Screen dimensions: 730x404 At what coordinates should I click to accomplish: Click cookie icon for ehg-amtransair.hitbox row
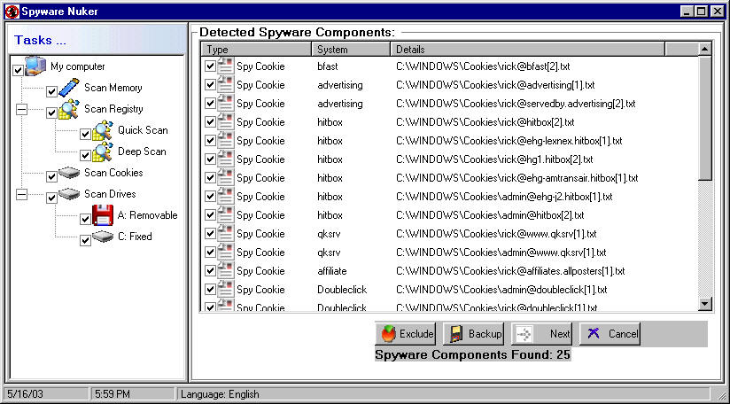[226, 177]
